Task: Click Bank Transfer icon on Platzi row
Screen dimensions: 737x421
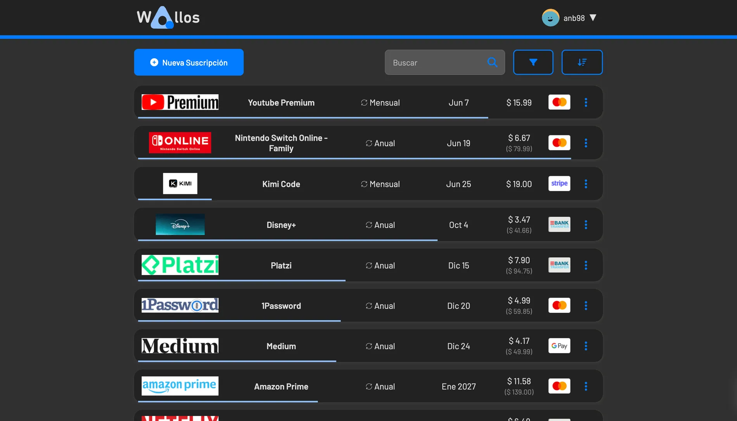Action: pos(559,265)
